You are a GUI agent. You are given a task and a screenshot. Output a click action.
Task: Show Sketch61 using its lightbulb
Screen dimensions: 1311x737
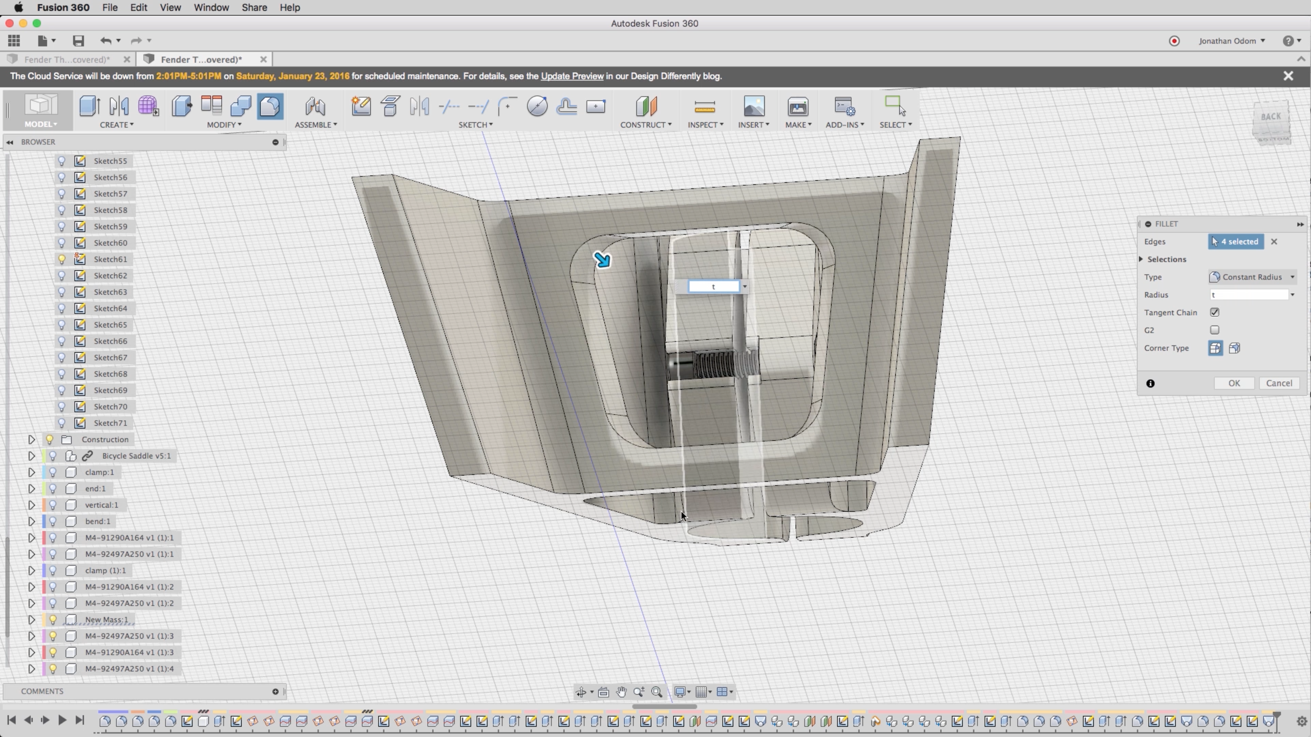(61, 259)
